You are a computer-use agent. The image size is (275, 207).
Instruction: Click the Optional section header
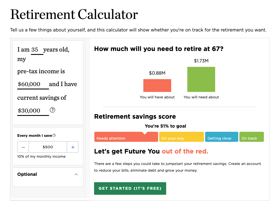click(27, 174)
